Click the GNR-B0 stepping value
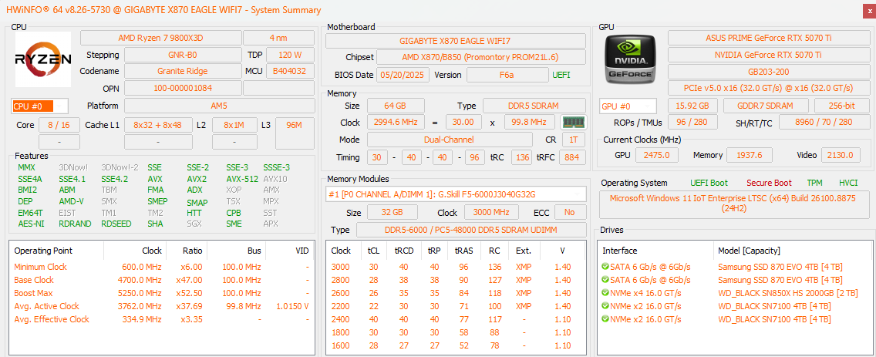 pyautogui.click(x=181, y=55)
